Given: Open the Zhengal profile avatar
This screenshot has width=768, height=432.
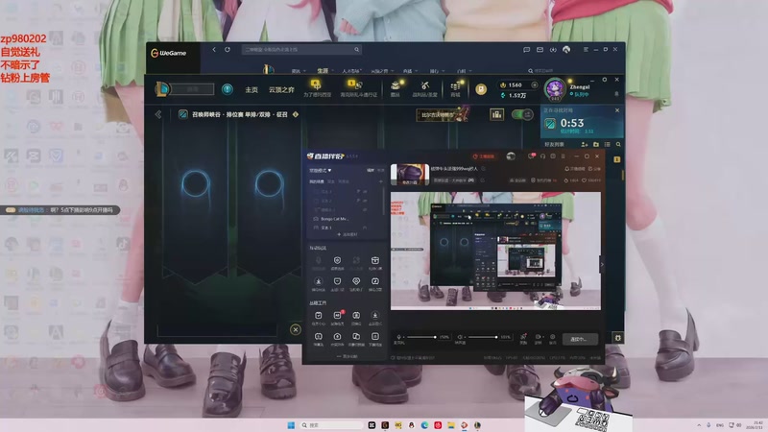Looking at the screenshot, I should pos(555,89).
